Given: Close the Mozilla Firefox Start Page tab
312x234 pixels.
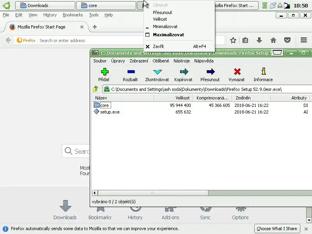Looking at the screenshot, I should tap(82, 27).
